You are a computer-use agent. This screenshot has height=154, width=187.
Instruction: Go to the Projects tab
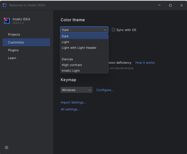[14, 34]
